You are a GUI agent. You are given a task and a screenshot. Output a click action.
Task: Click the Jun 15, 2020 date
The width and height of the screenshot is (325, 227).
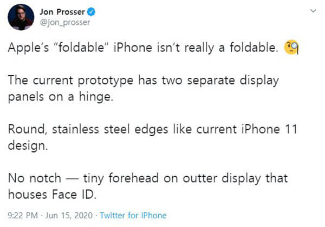[x=69, y=216]
